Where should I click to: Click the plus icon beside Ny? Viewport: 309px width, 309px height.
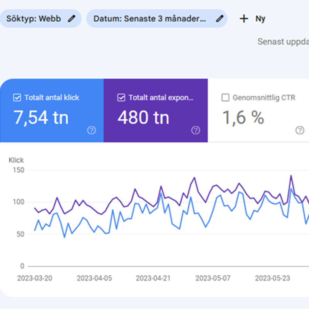coord(244,19)
